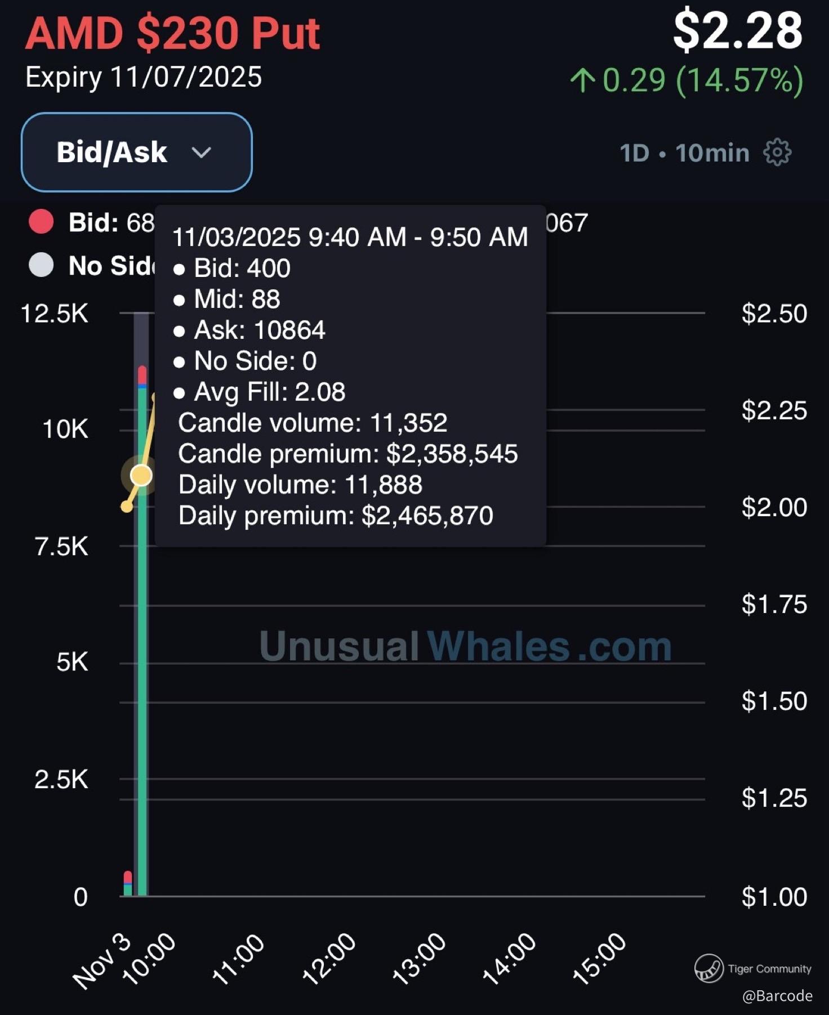Viewport: 829px width, 1015px height.
Task: Click the red bid segment atop tall bar
Action: [x=142, y=374]
